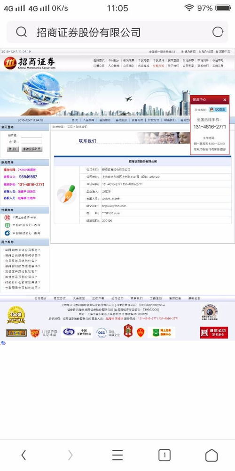Go to browser home icon
Screen dimensions: 235x471
tap(211, 455)
